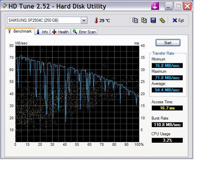Click the Maximum 71.8 MB/sec value

(167, 78)
